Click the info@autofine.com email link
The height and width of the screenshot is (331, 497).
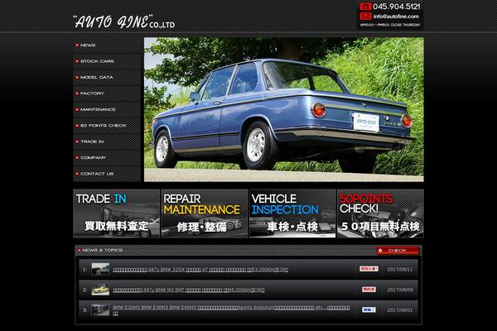[x=397, y=16]
